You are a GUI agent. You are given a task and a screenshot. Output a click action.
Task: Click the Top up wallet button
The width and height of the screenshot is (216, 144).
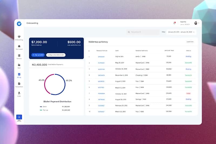click(x=38, y=55)
